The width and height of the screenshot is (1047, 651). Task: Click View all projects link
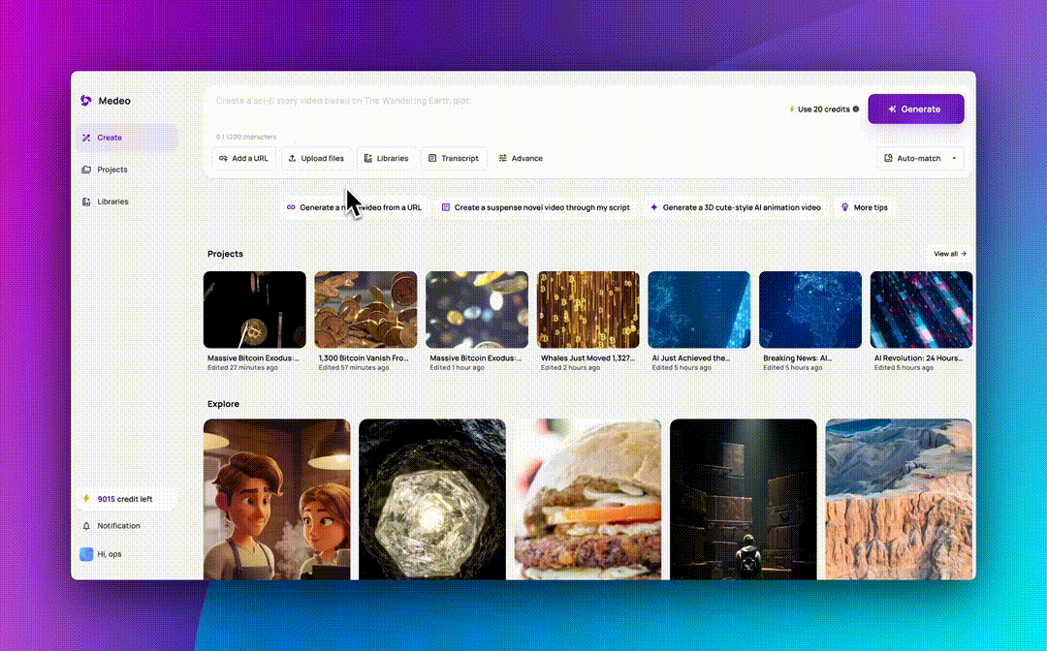click(949, 254)
